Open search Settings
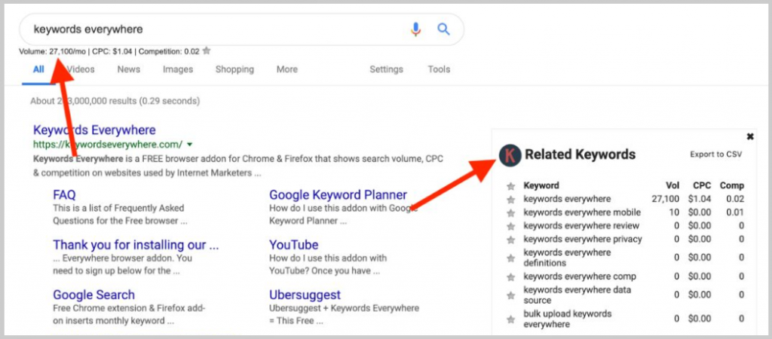The image size is (772, 339). coord(387,69)
